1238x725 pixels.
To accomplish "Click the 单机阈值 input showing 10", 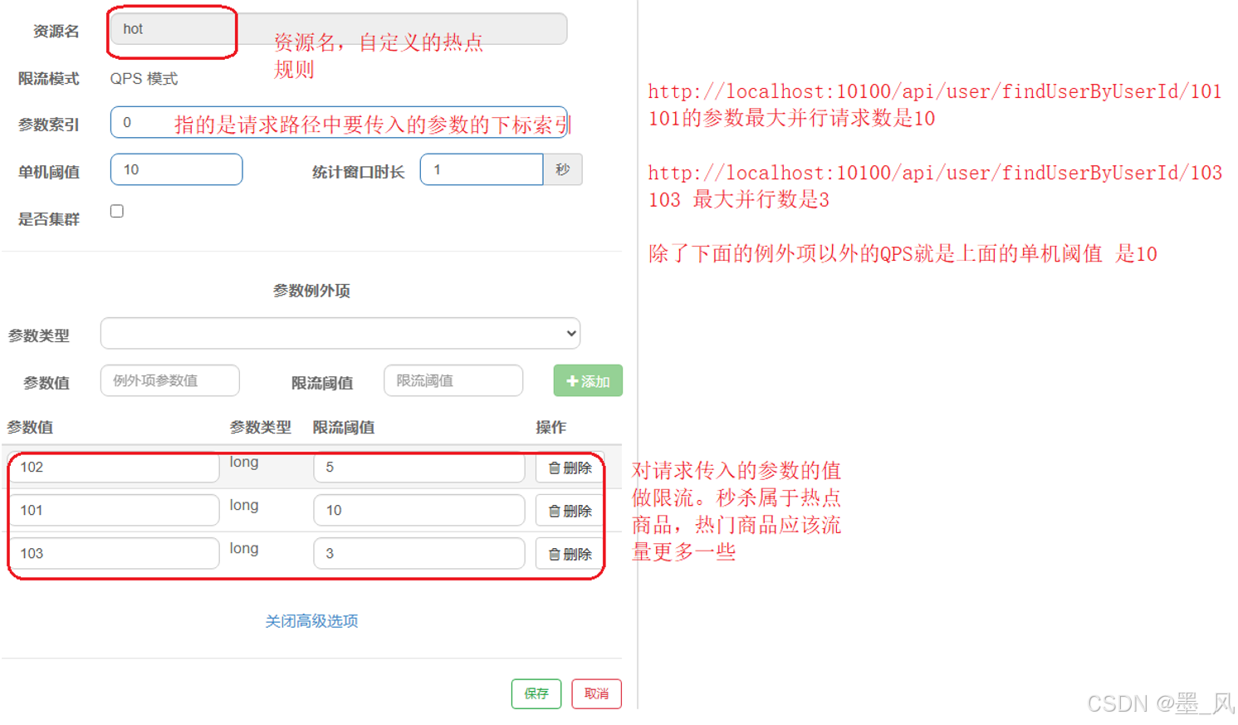I will tap(176, 169).
